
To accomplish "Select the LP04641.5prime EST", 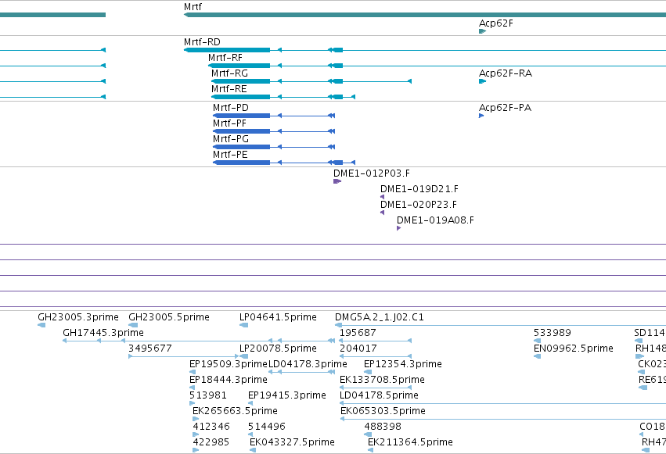I will point(244,325).
